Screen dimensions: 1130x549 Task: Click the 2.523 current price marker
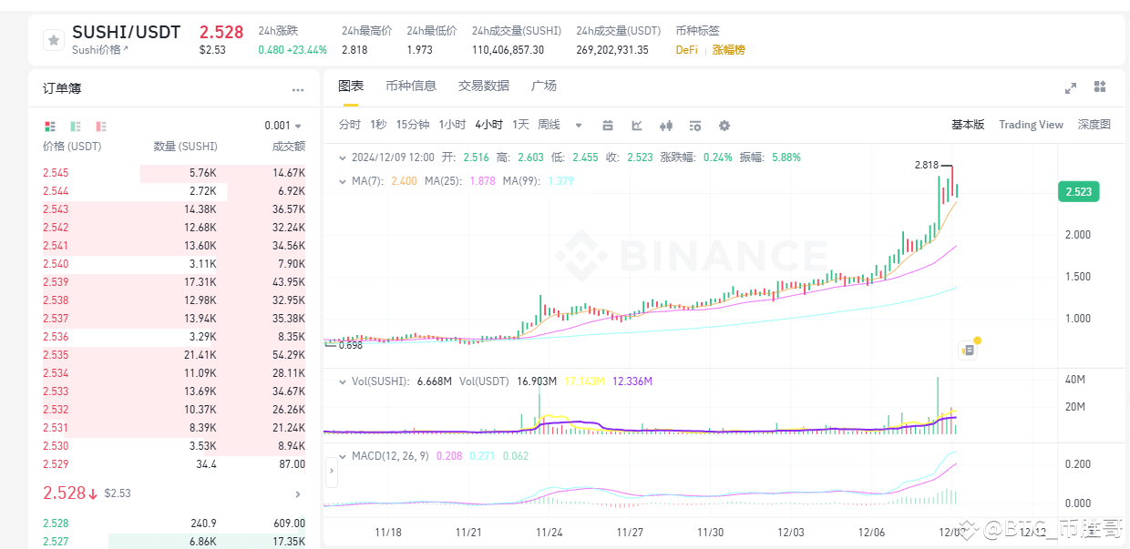[1079, 192]
